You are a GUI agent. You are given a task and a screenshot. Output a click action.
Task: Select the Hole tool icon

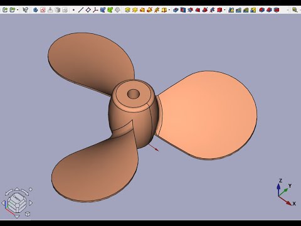183,9
